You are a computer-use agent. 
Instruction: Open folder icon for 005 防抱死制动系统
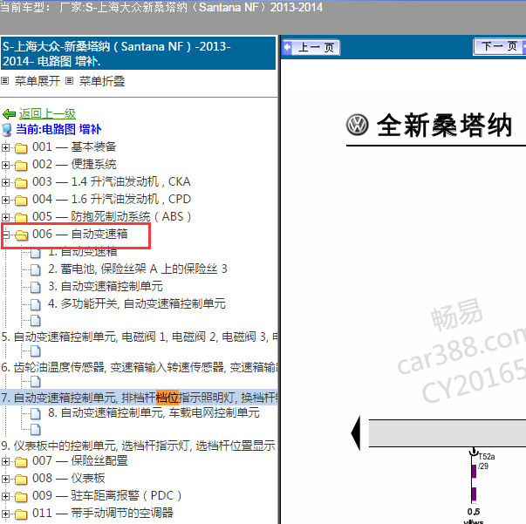[21, 217]
